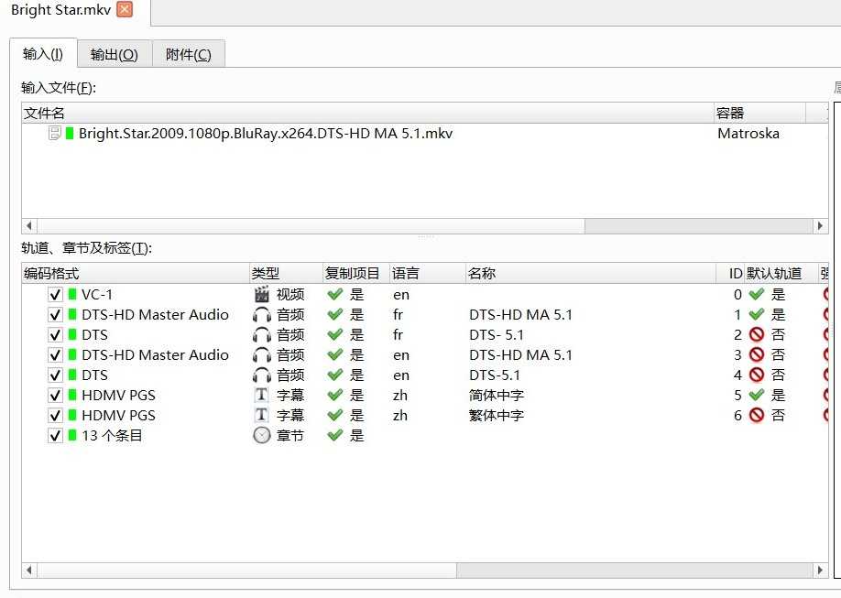Uncheck the VC-1 video track checkbox
This screenshot has width=841, height=598.
(x=55, y=295)
